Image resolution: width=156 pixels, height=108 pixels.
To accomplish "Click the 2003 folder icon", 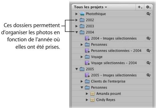I will 82,26.
